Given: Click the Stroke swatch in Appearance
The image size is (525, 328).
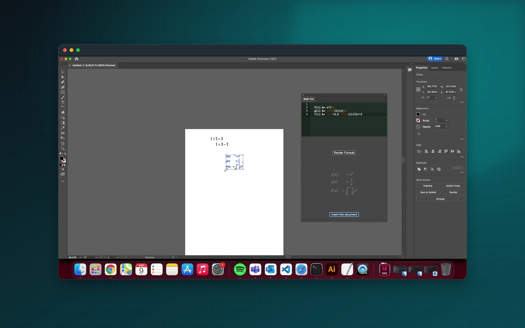Looking at the screenshot, I should 418,121.
